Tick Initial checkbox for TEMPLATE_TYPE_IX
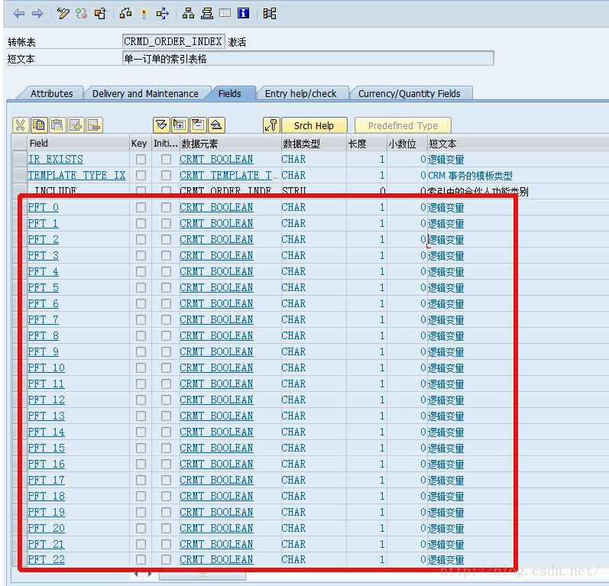Image resolution: width=609 pixels, height=586 pixels. coord(167,176)
